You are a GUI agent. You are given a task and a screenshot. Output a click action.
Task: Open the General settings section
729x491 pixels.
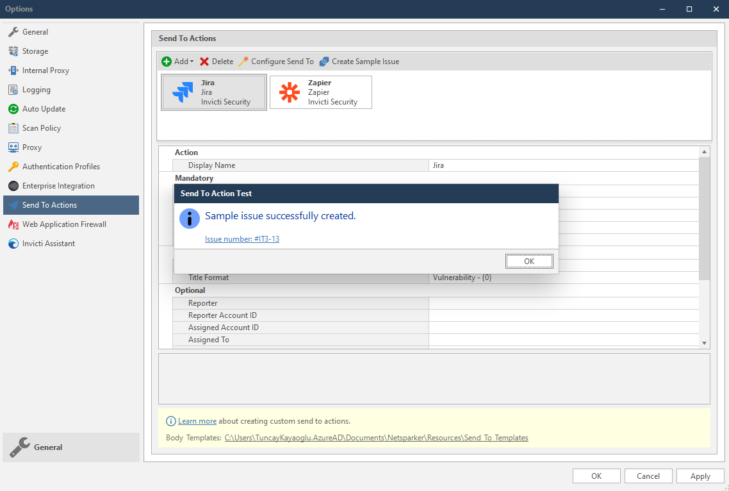tap(32, 31)
